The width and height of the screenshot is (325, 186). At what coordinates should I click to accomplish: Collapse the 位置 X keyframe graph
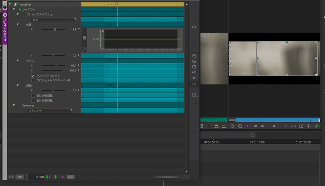[79, 29]
